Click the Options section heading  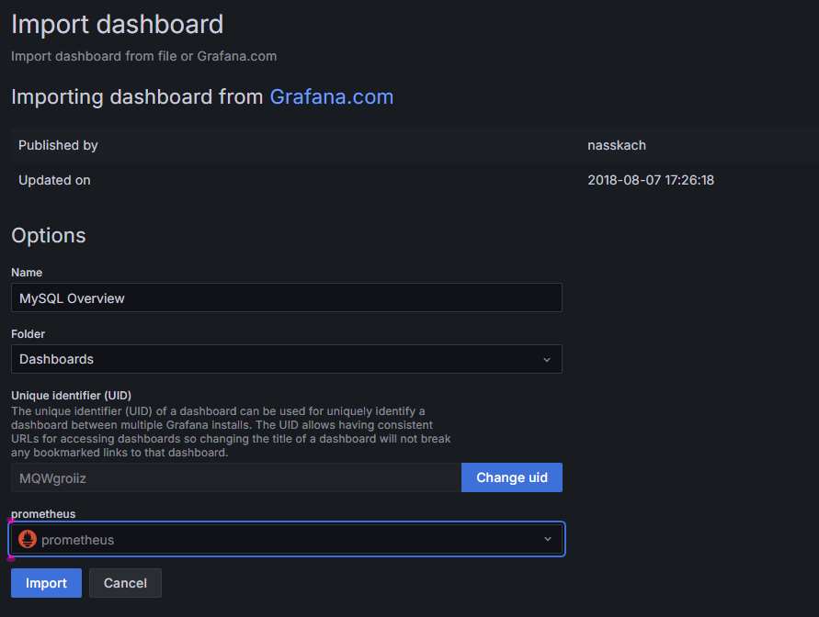point(49,235)
